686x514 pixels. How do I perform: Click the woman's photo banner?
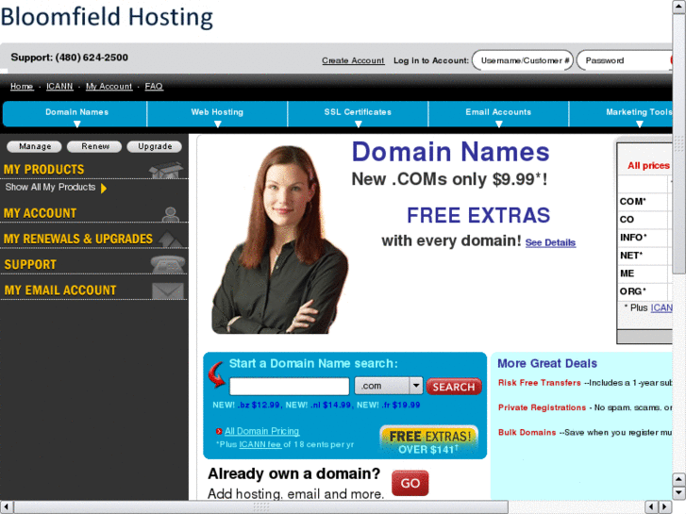(280, 240)
